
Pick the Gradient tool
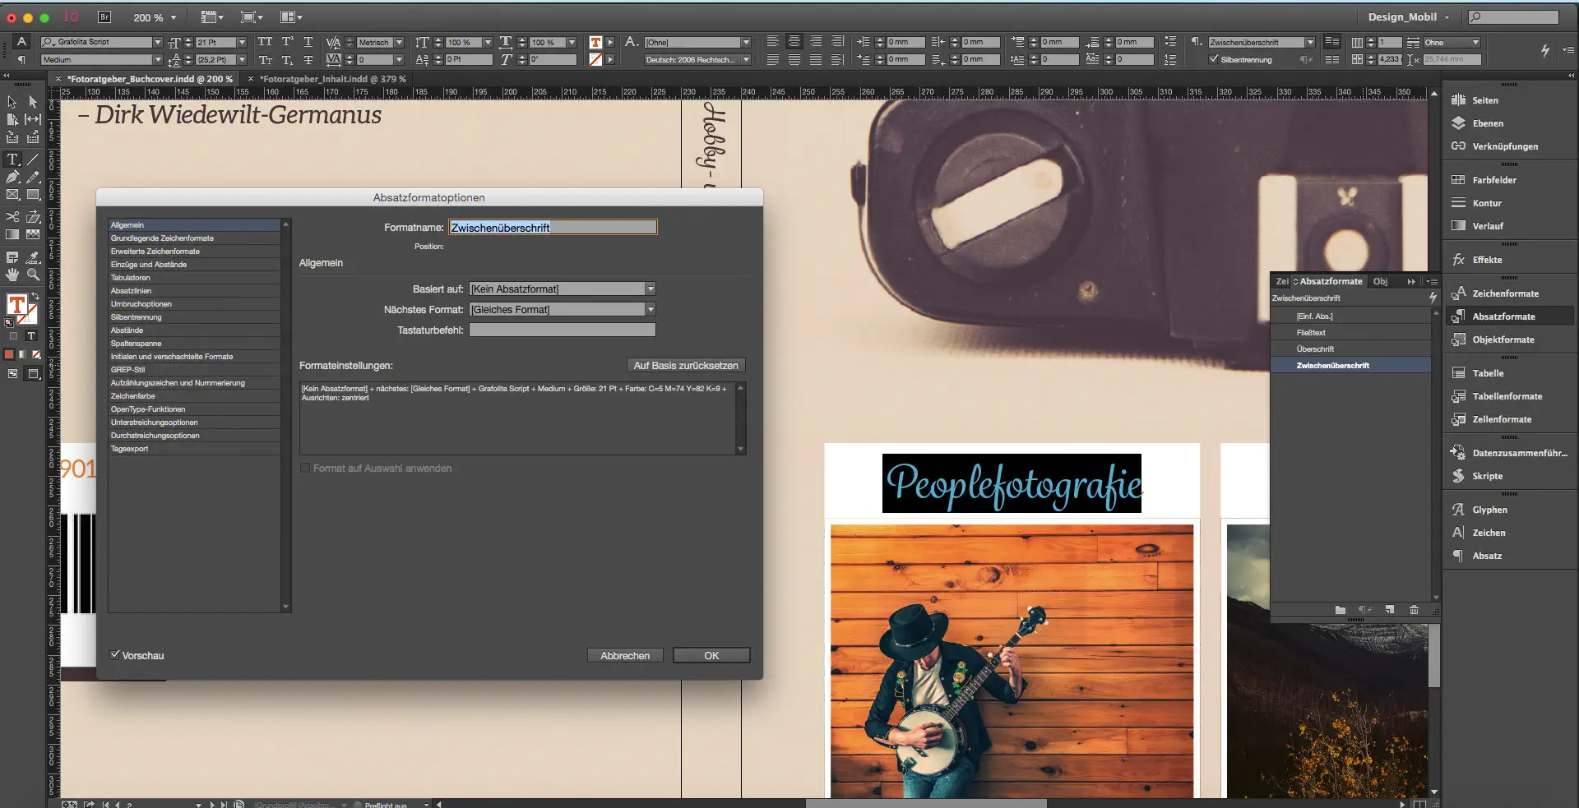(x=12, y=233)
